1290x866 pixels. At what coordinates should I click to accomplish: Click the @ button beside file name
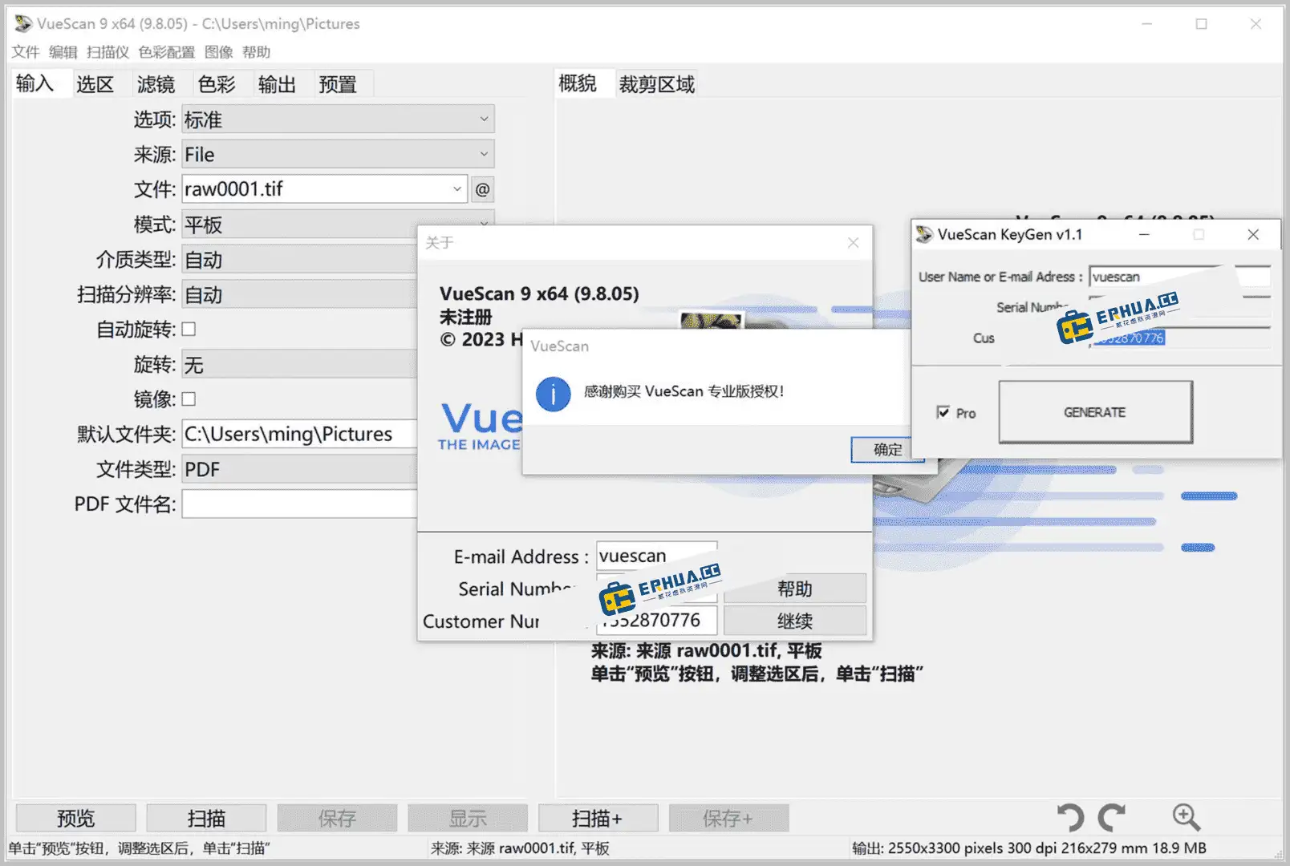point(482,189)
